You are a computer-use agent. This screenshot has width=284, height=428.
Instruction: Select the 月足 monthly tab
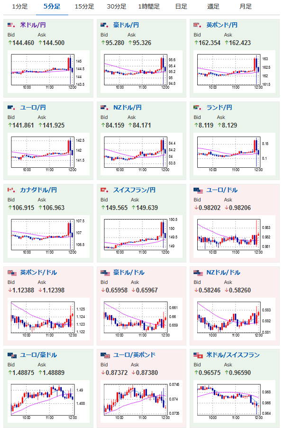pos(246,7)
